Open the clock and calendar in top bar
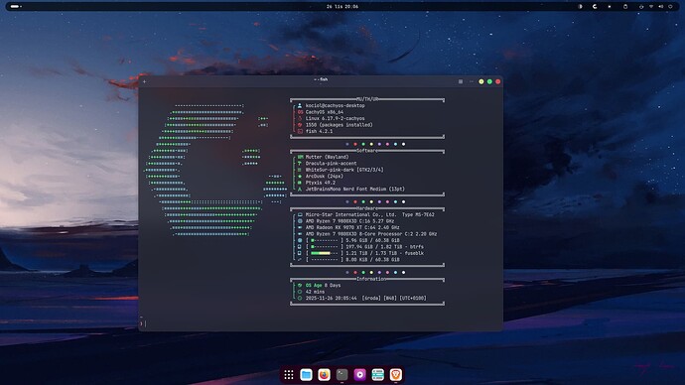685x385 pixels. pyautogui.click(x=342, y=7)
